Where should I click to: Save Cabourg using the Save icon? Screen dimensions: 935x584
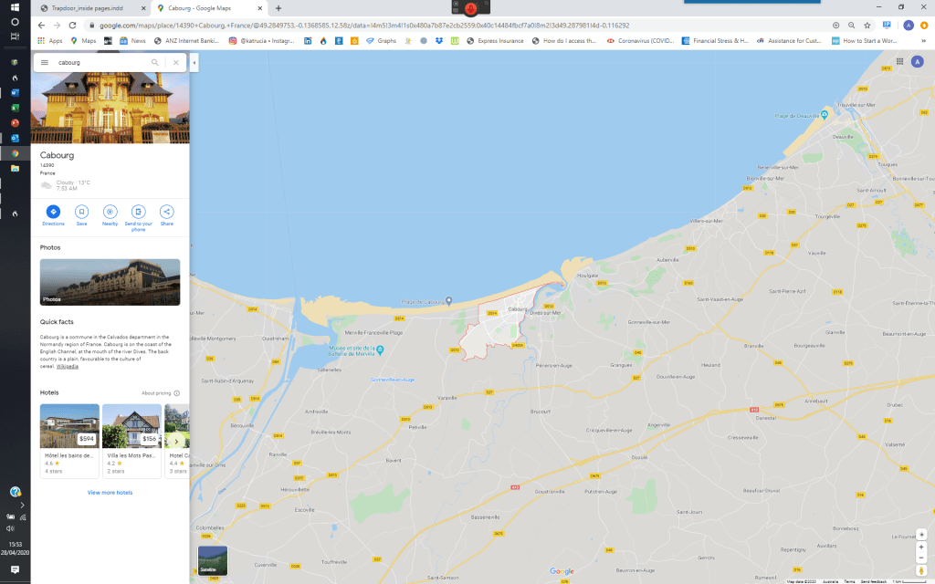[81, 212]
